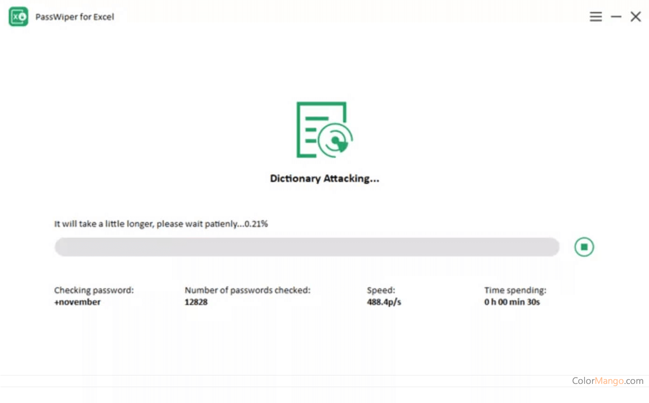Select the 12828 passwords count value
The image size is (649, 403).
coord(196,302)
